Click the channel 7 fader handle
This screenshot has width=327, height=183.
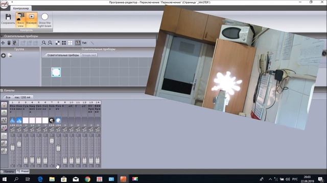click(52, 141)
